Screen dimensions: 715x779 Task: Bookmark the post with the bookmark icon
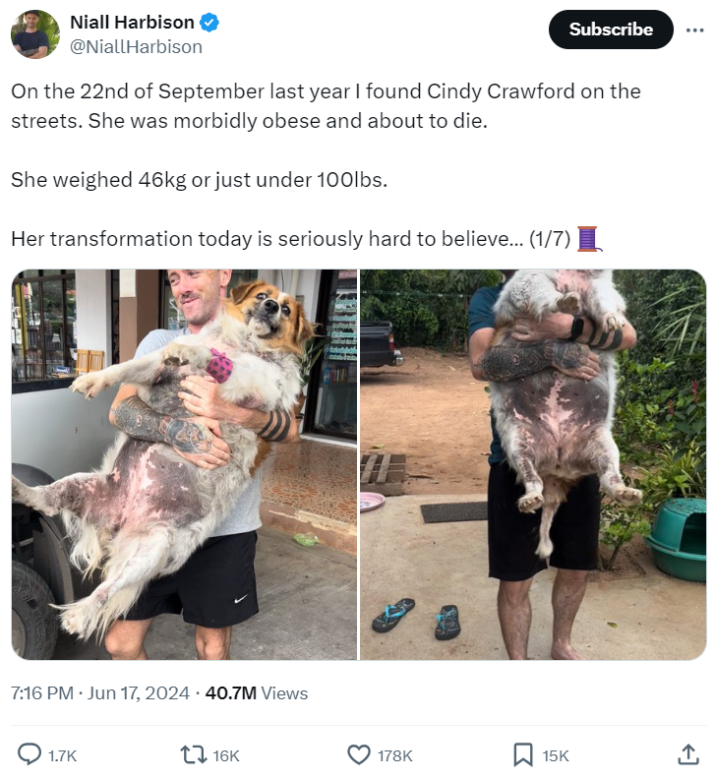click(522, 754)
